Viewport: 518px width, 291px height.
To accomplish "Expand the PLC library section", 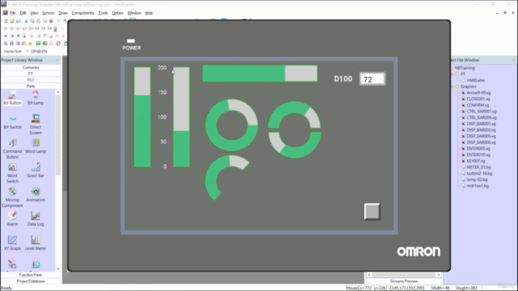I will click(31, 80).
